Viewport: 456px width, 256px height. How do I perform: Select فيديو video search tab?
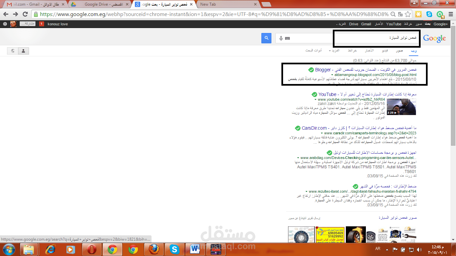(x=385, y=50)
